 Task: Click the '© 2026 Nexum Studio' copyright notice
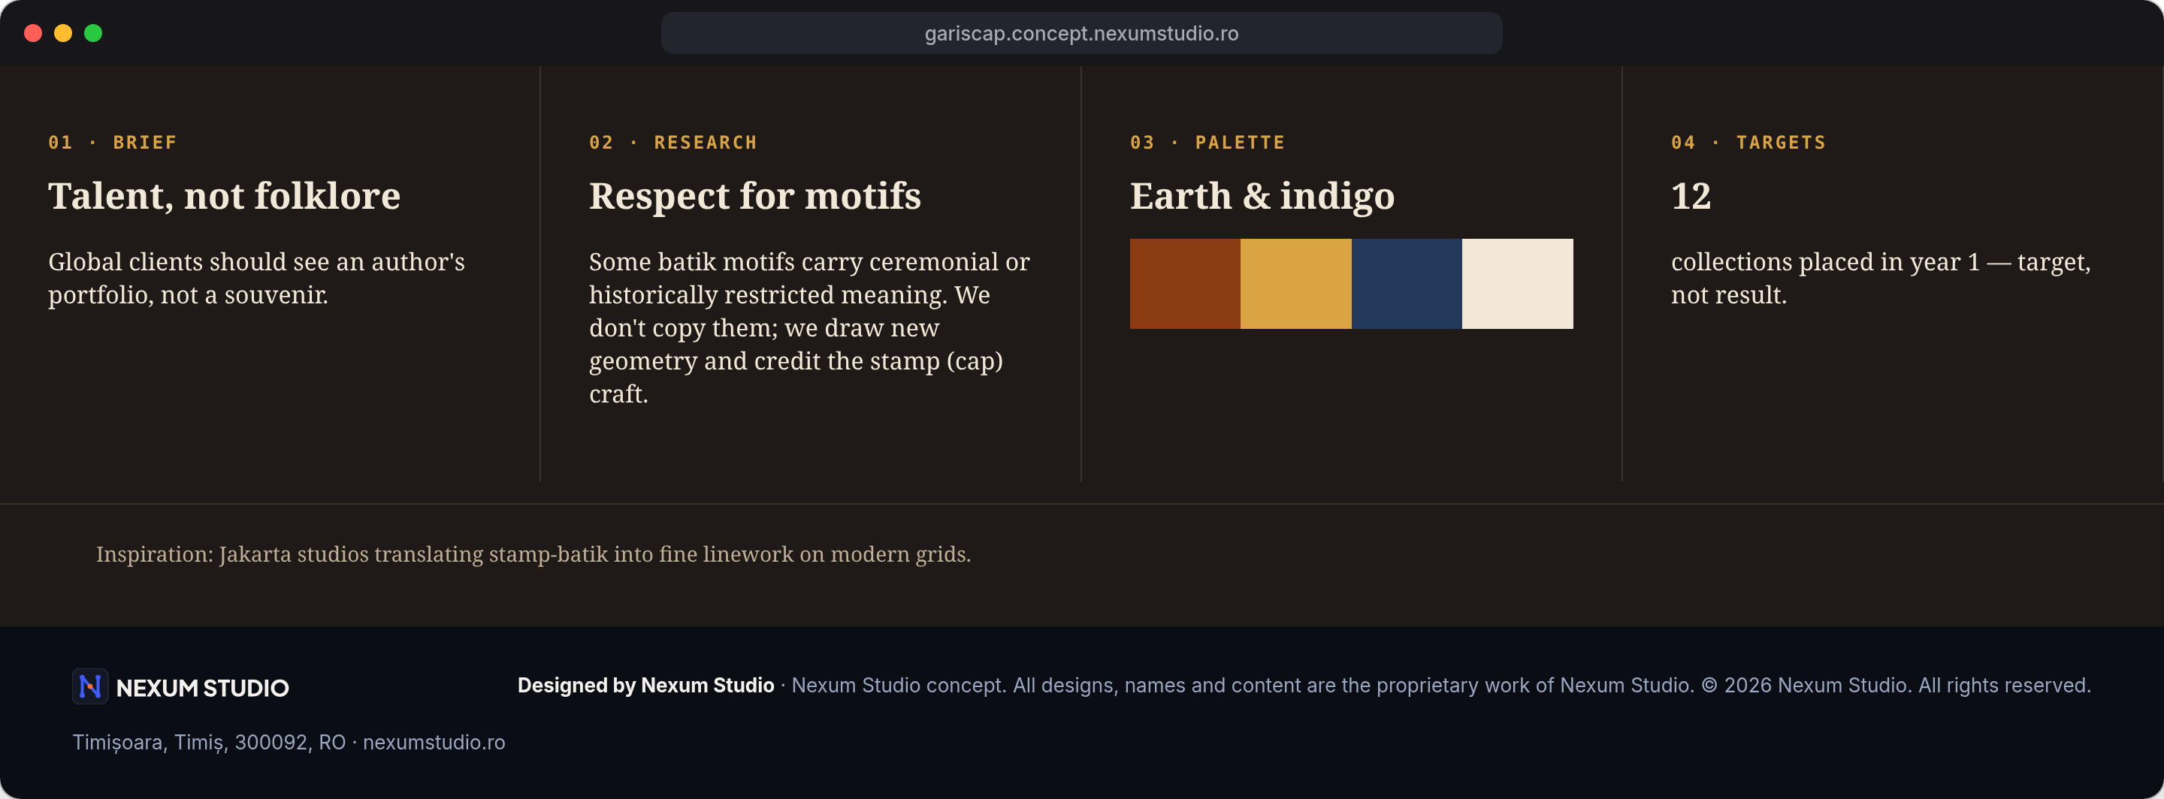1895,686
